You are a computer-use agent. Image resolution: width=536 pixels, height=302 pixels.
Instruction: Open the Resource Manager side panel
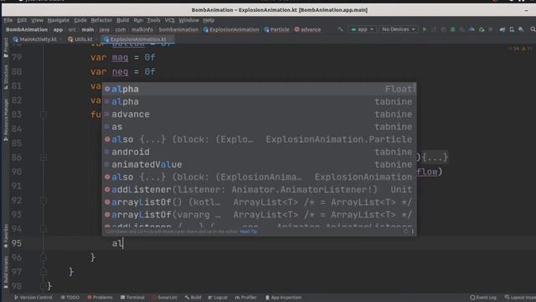pyautogui.click(x=6, y=120)
